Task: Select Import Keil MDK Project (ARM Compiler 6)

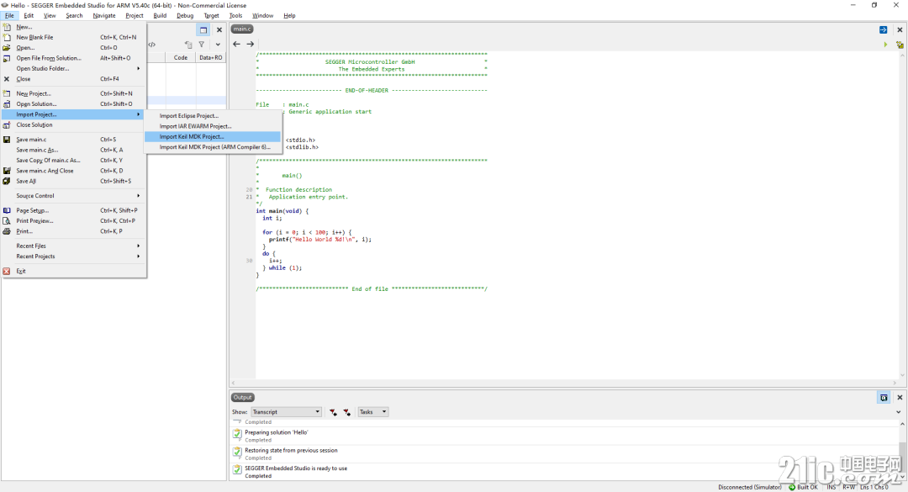Action: tap(212, 147)
